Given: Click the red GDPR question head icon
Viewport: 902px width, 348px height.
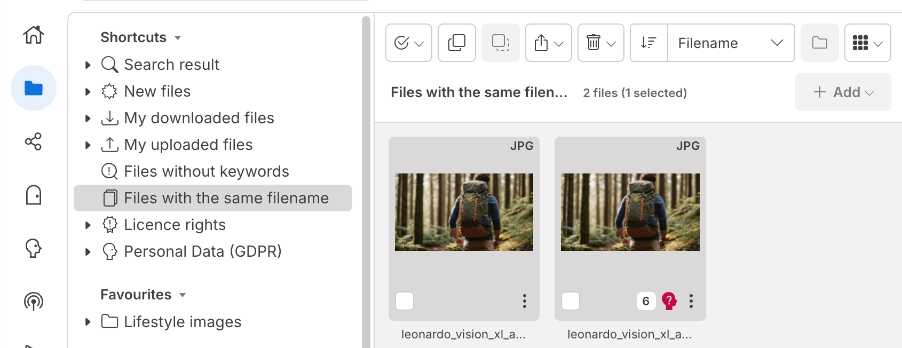Looking at the screenshot, I should click(x=669, y=301).
